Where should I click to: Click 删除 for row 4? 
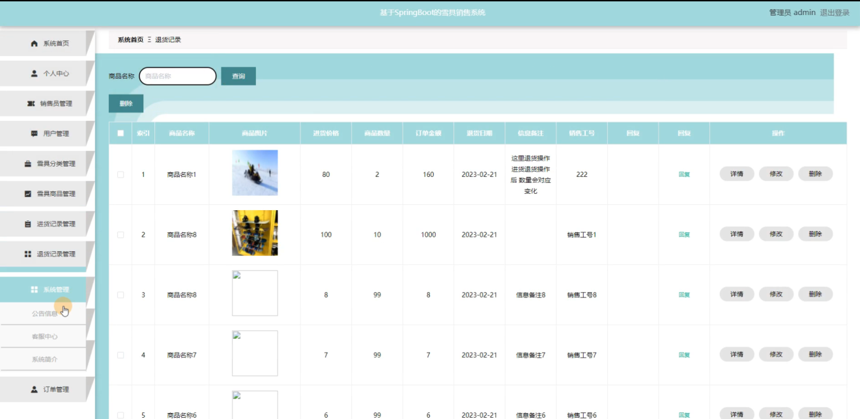pyautogui.click(x=815, y=355)
